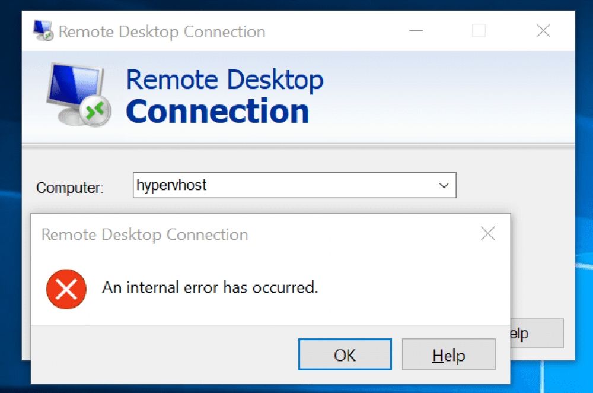593x393 pixels.
Task: Click the "Computer:" label
Action: [70, 188]
